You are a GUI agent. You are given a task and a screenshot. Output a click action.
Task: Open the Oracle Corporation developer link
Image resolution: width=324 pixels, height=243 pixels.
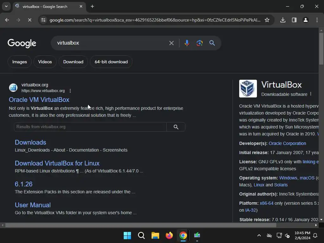pos(287,143)
